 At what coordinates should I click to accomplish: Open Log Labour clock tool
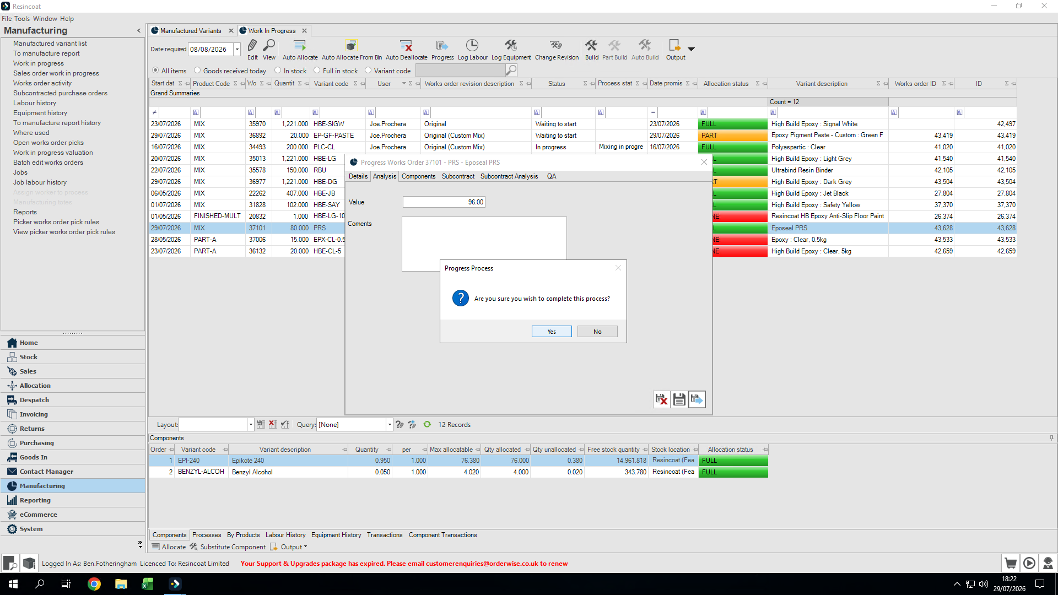pyautogui.click(x=472, y=49)
